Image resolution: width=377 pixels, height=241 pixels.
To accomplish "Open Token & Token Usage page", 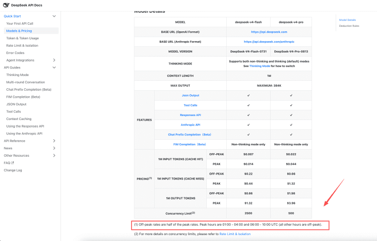I will click(x=22, y=38).
